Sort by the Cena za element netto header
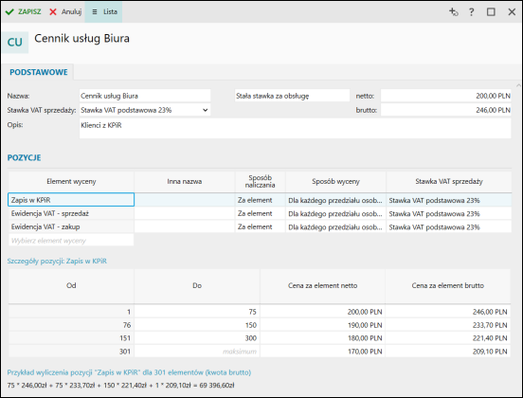Screen dimensions: 523x398 [322, 285]
